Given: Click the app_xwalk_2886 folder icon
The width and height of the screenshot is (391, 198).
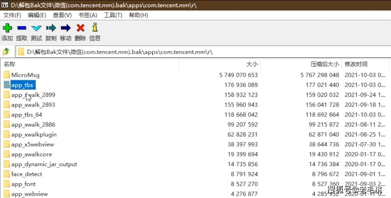Looking at the screenshot, I should 7,125.
